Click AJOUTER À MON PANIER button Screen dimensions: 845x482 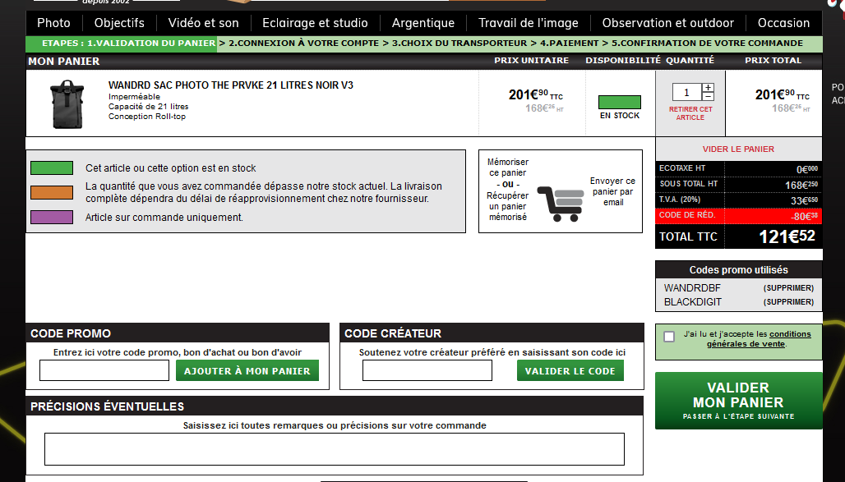pos(247,370)
